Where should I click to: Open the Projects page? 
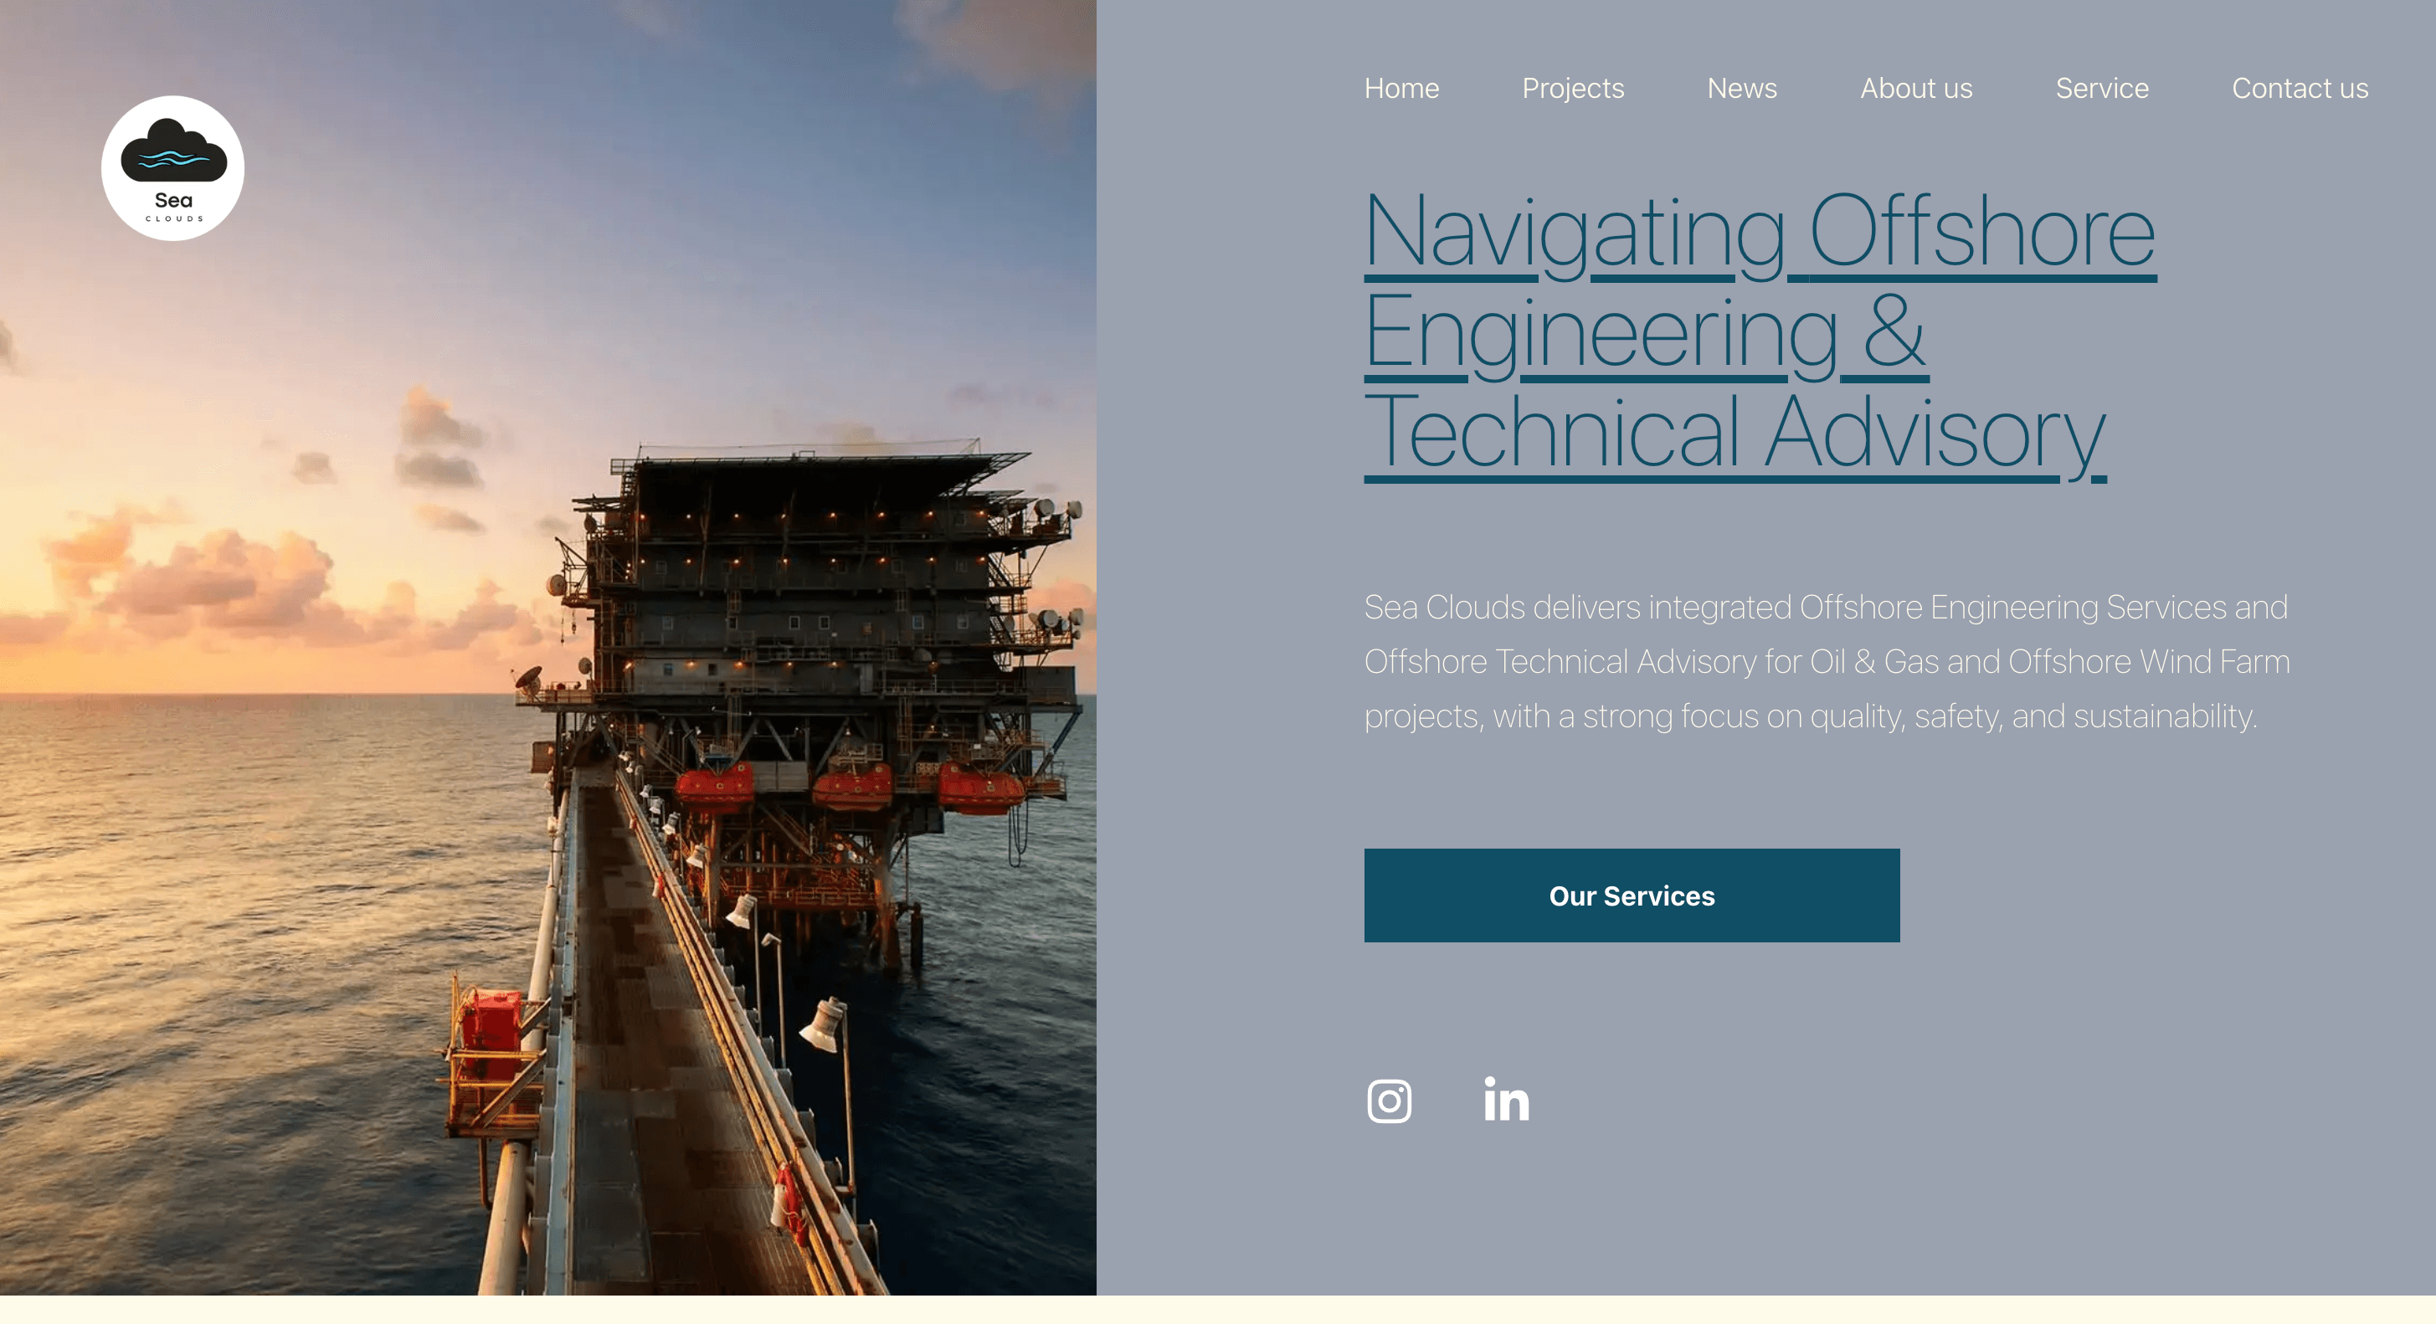pos(1574,88)
